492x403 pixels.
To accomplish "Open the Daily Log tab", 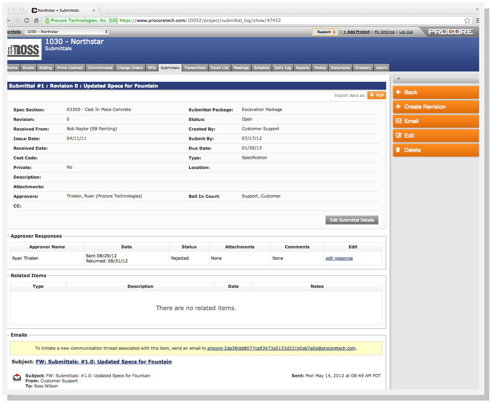I will 283,68.
